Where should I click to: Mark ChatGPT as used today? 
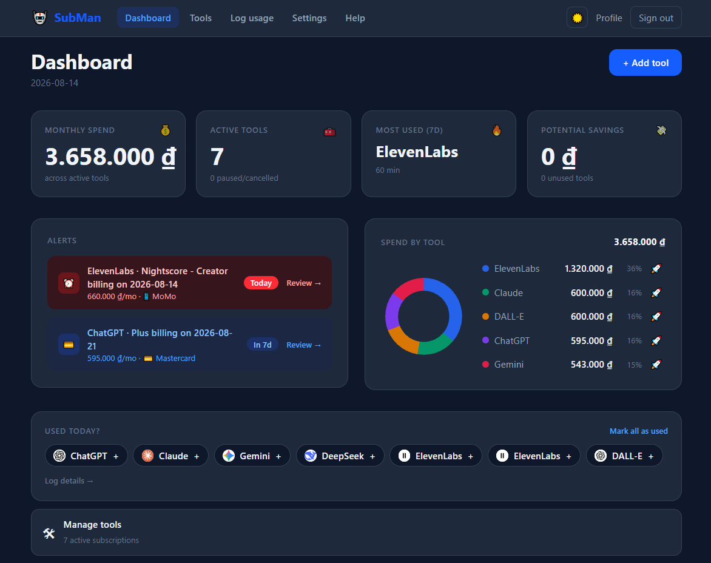[86, 456]
